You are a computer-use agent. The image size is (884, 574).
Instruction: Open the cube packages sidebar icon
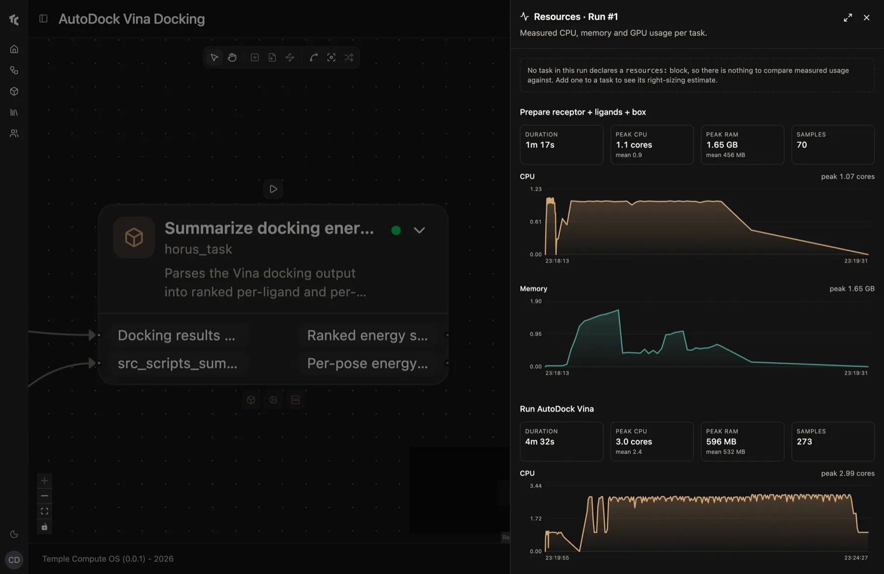(14, 91)
